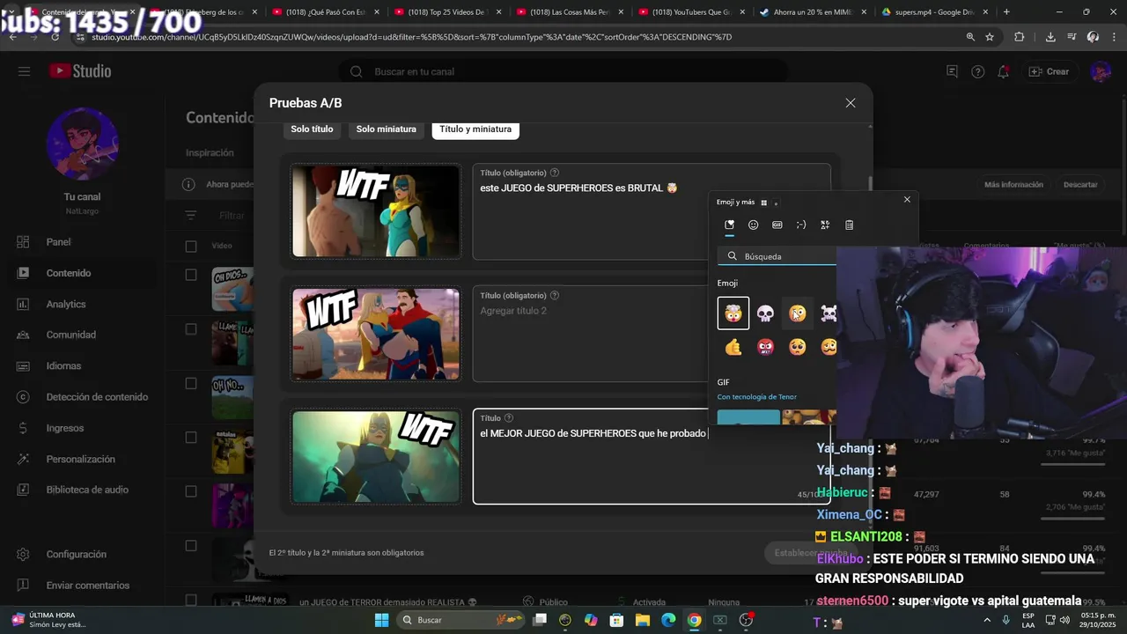Click the taskbar Buscar search box
Screen dimensions: 1127x634
(x=462, y=620)
